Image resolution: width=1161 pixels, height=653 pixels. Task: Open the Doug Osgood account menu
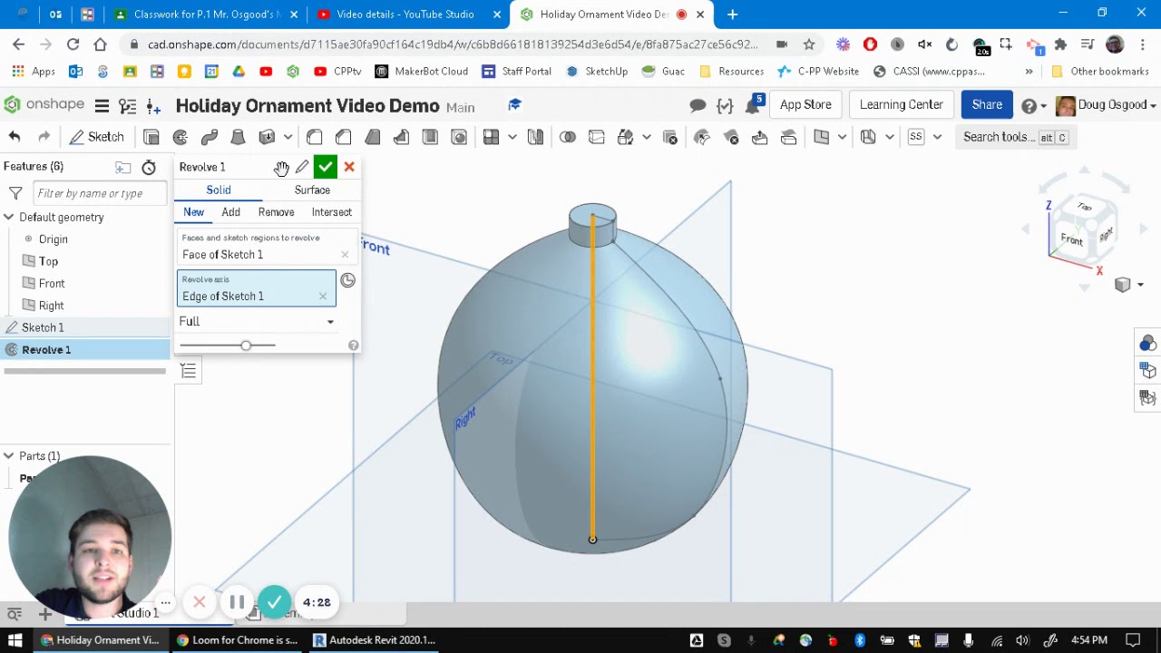[1106, 105]
